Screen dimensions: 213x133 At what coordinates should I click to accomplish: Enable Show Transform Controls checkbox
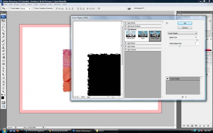point(34,9)
